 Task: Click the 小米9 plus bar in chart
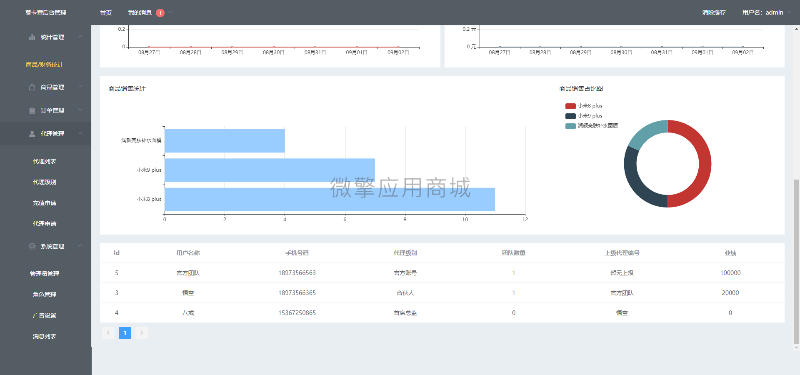(270, 170)
